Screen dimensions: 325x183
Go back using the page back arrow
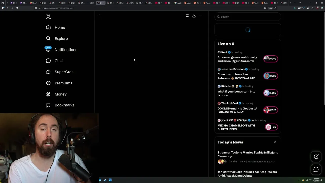tap(100, 16)
